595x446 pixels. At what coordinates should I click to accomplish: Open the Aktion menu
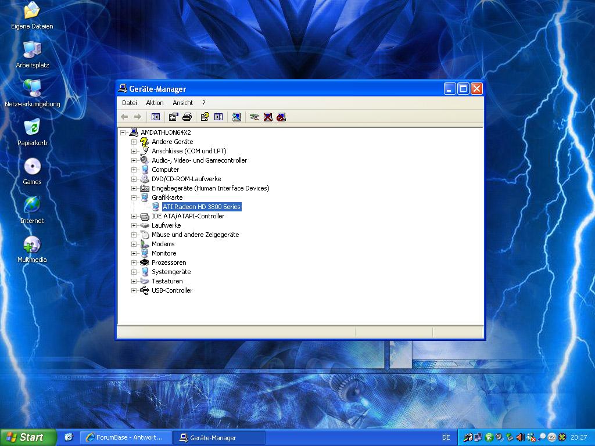click(155, 103)
